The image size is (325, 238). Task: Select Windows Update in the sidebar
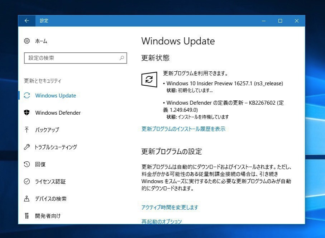pos(56,96)
